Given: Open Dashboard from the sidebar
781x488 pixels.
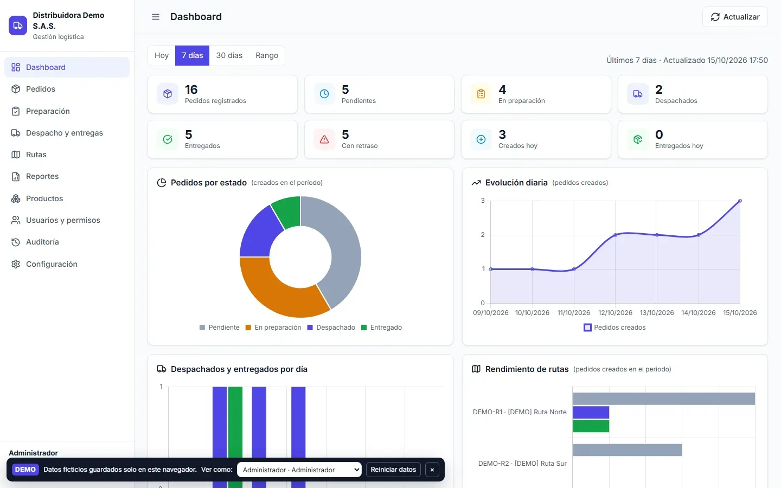Looking at the screenshot, I should pyautogui.click(x=67, y=67).
